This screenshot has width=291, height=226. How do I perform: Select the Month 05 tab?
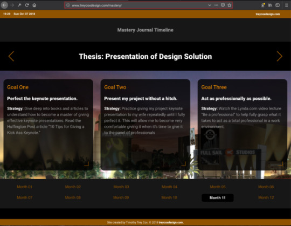[x=218, y=187]
